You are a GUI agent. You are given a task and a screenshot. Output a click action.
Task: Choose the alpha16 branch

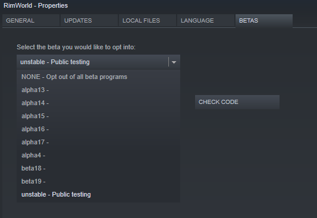pos(99,129)
